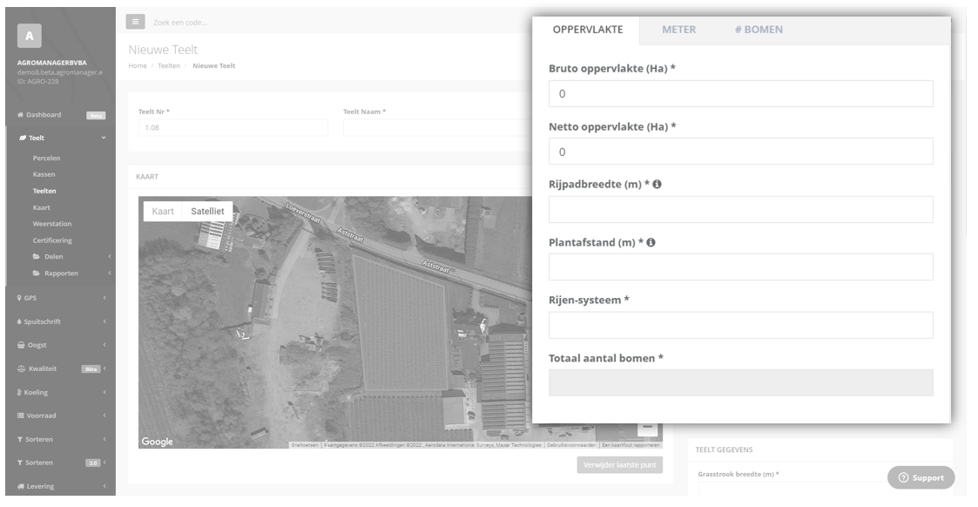Focus the Teelt Naam input
978x507 pixels.
(x=436, y=128)
